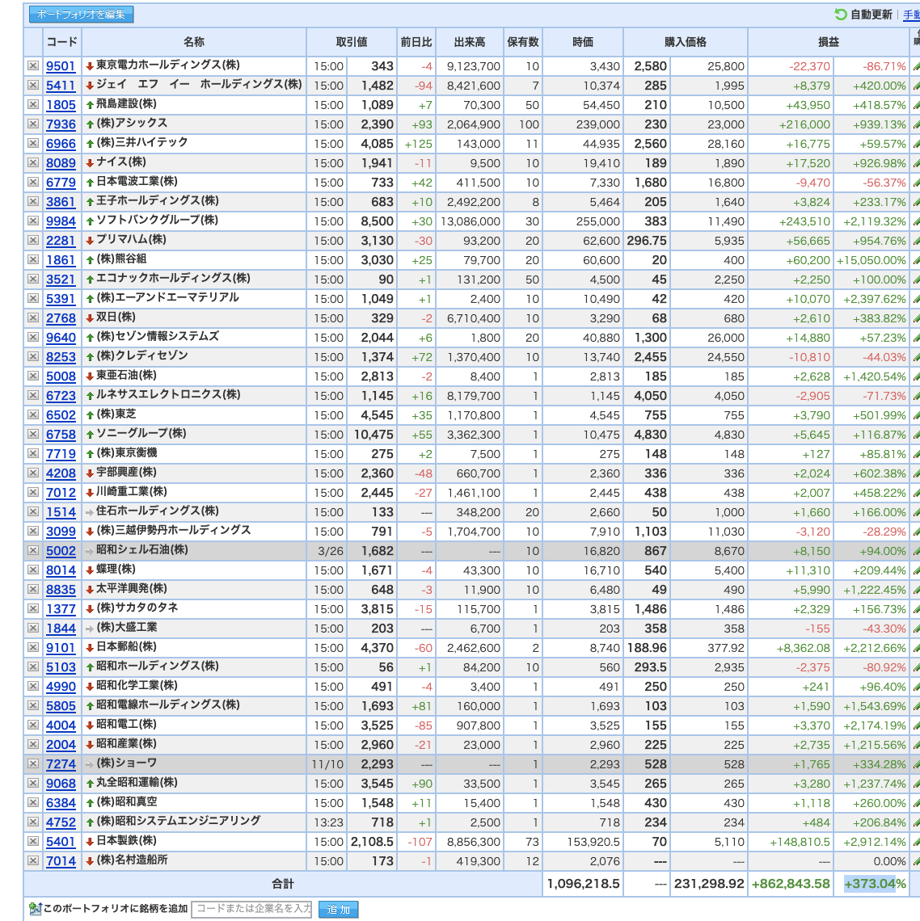This screenshot has height=921, width=920.
Task: Click edit pencil icon in 日本製鉄 row
Action: click(x=916, y=842)
